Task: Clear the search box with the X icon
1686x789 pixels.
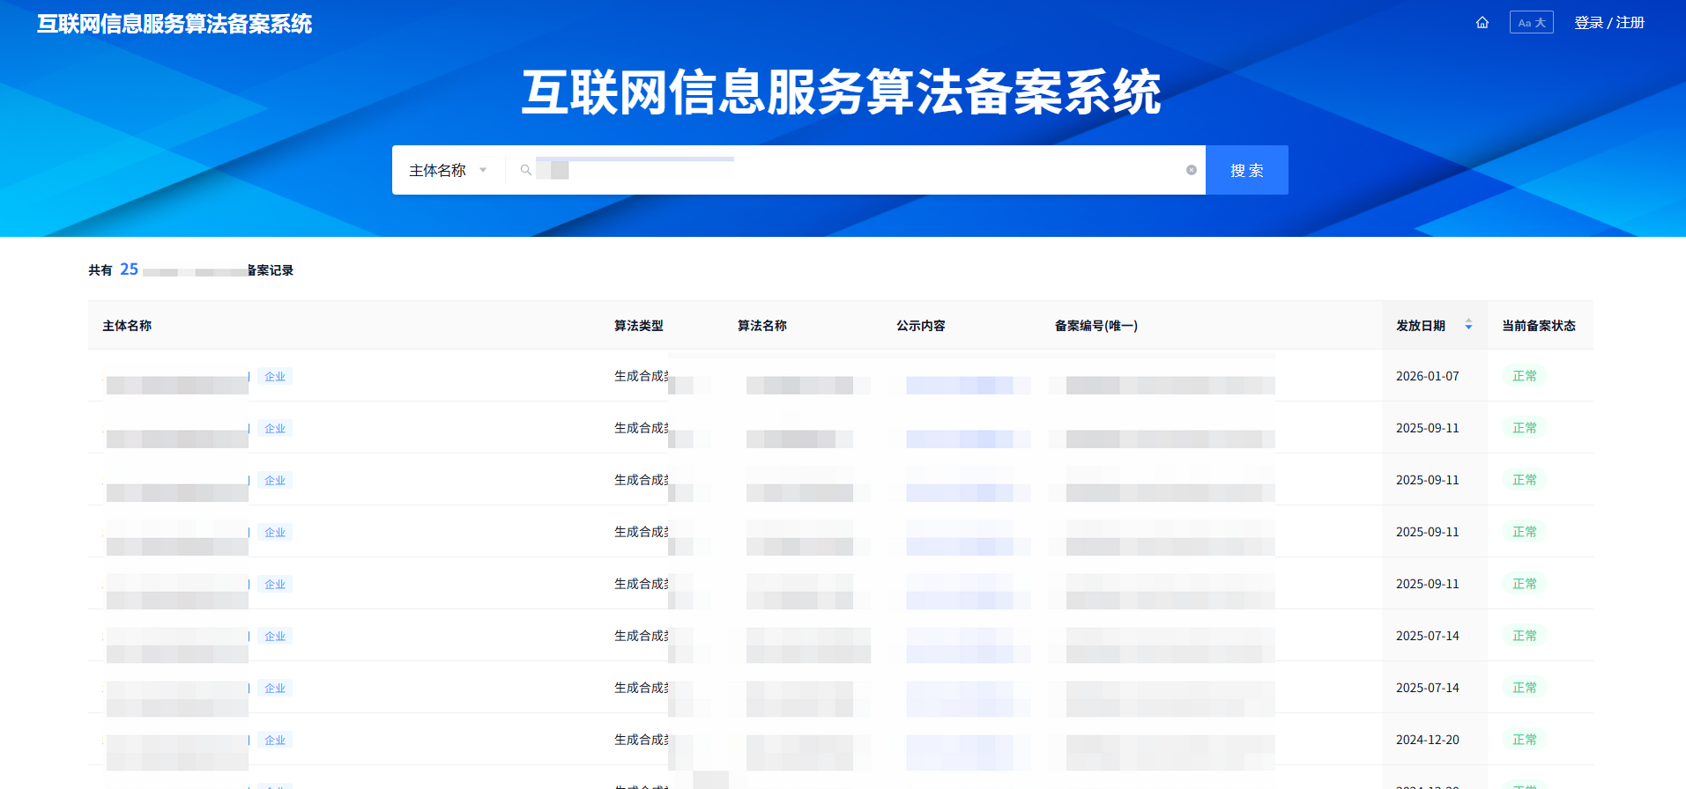Action: (x=1191, y=170)
